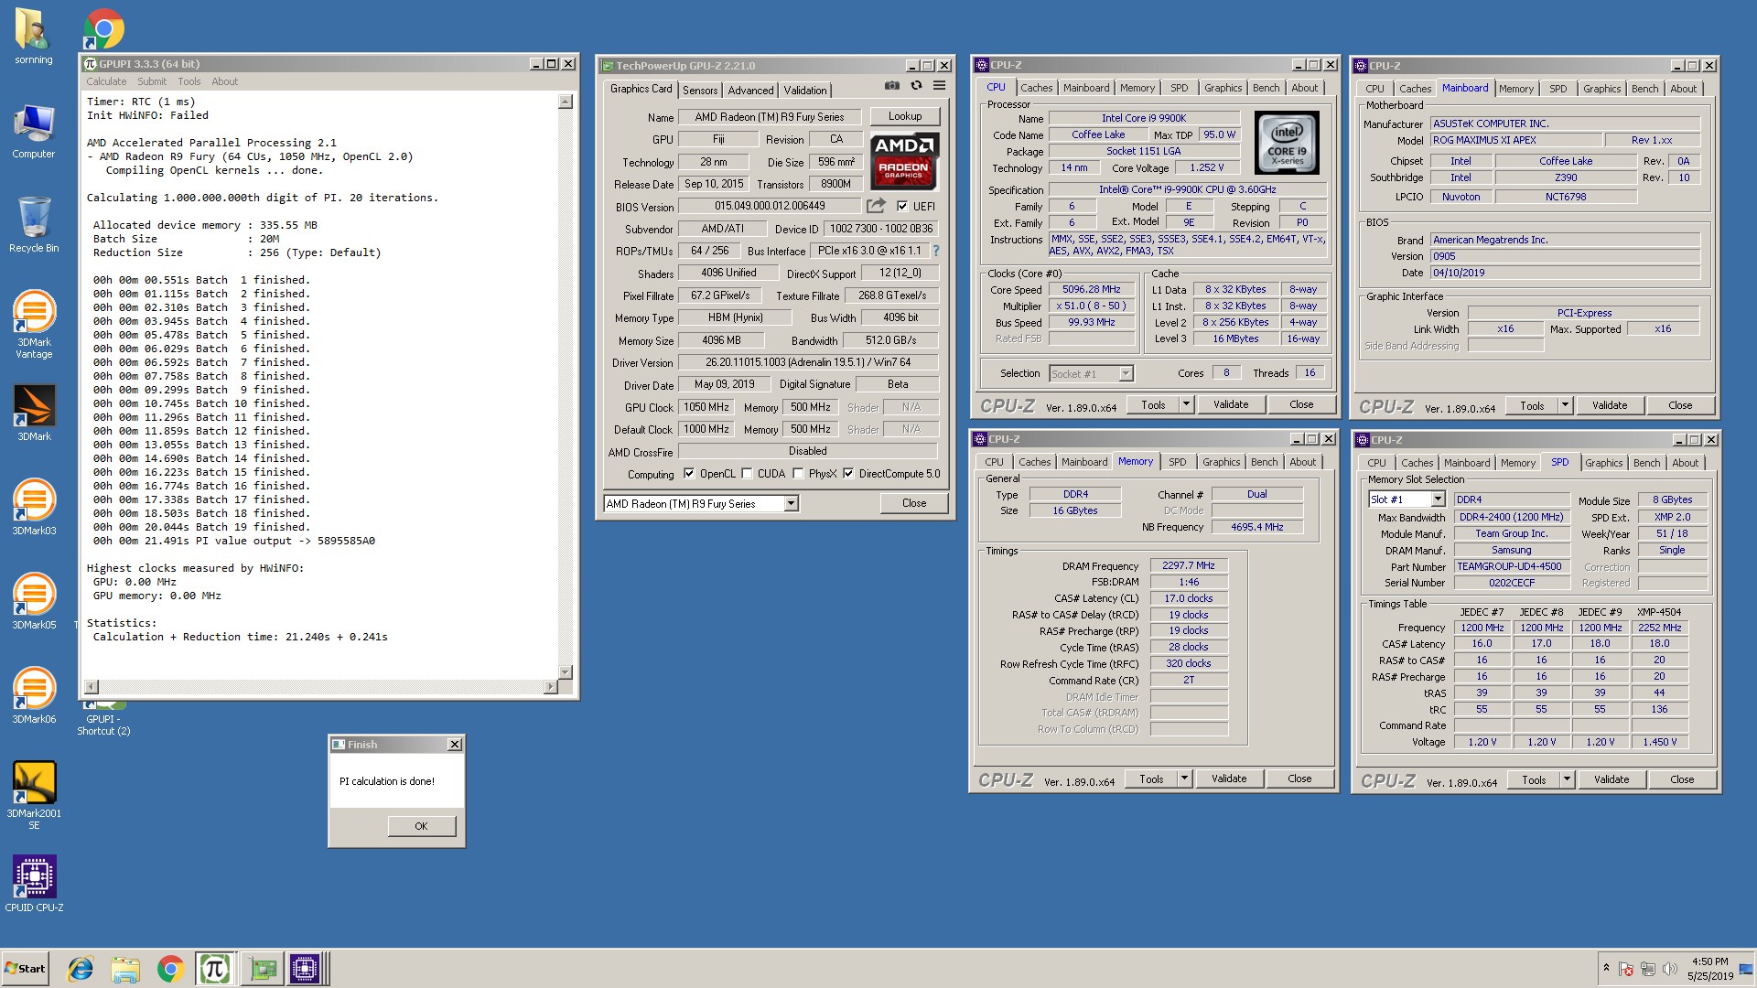Open the Recycle Bin icon
Screen dimensions: 1757x988
(34, 224)
